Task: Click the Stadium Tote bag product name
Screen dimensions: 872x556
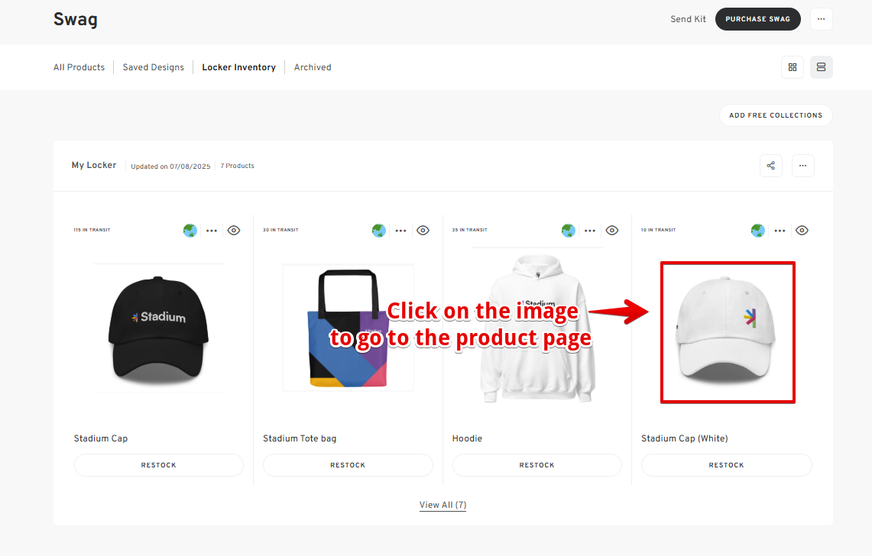Action: (300, 438)
